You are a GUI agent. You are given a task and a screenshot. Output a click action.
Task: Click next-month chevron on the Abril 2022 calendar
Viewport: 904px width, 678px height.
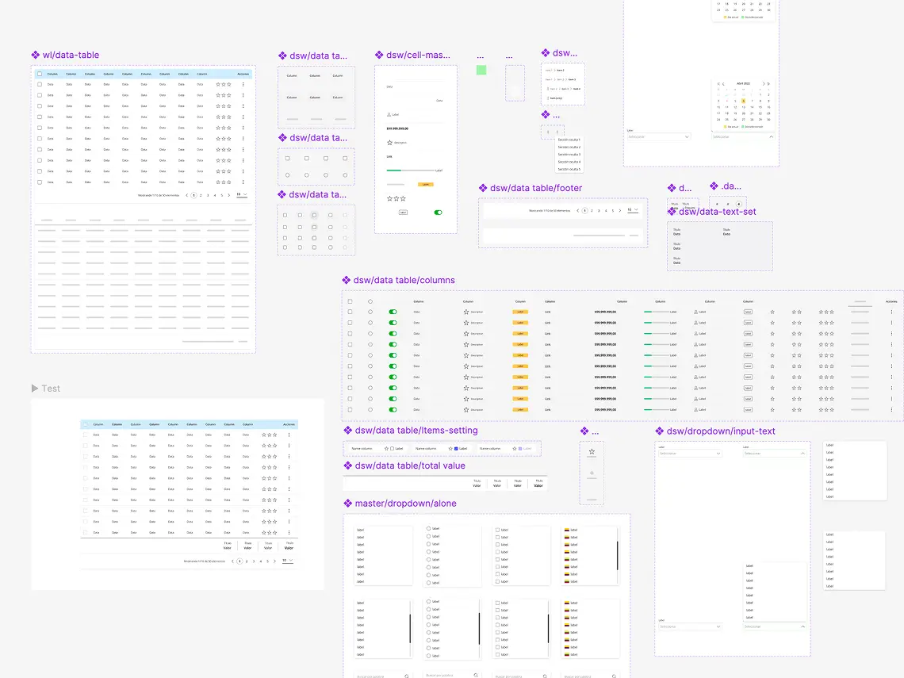(764, 84)
